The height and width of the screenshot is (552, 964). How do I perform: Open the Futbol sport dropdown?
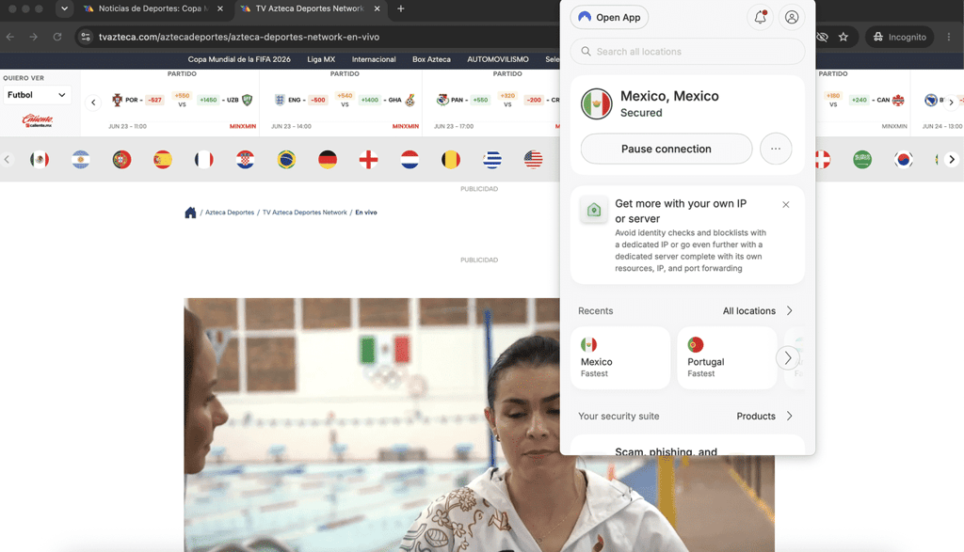tap(37, 95)
